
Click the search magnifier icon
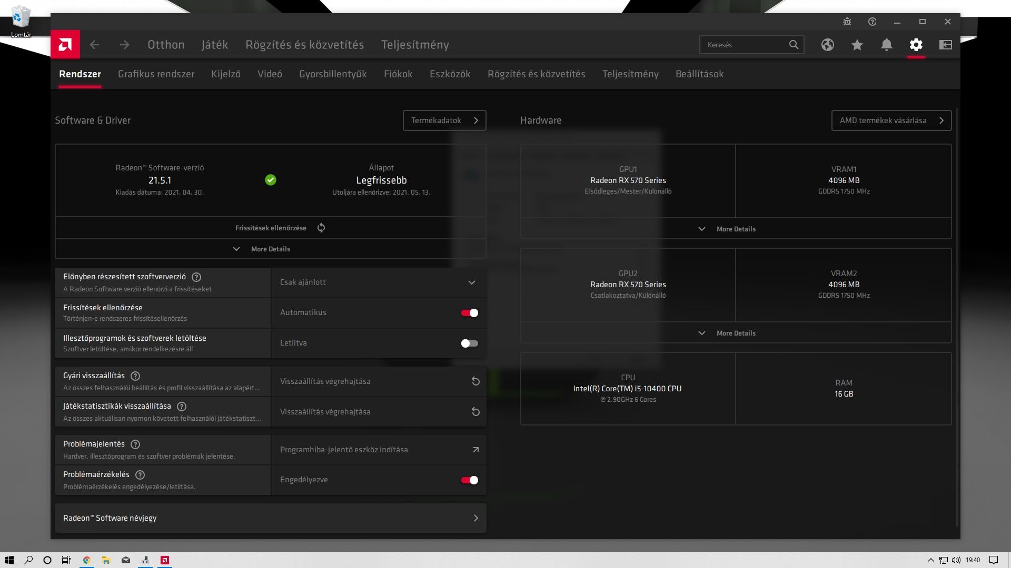click(x=794, y=45)
